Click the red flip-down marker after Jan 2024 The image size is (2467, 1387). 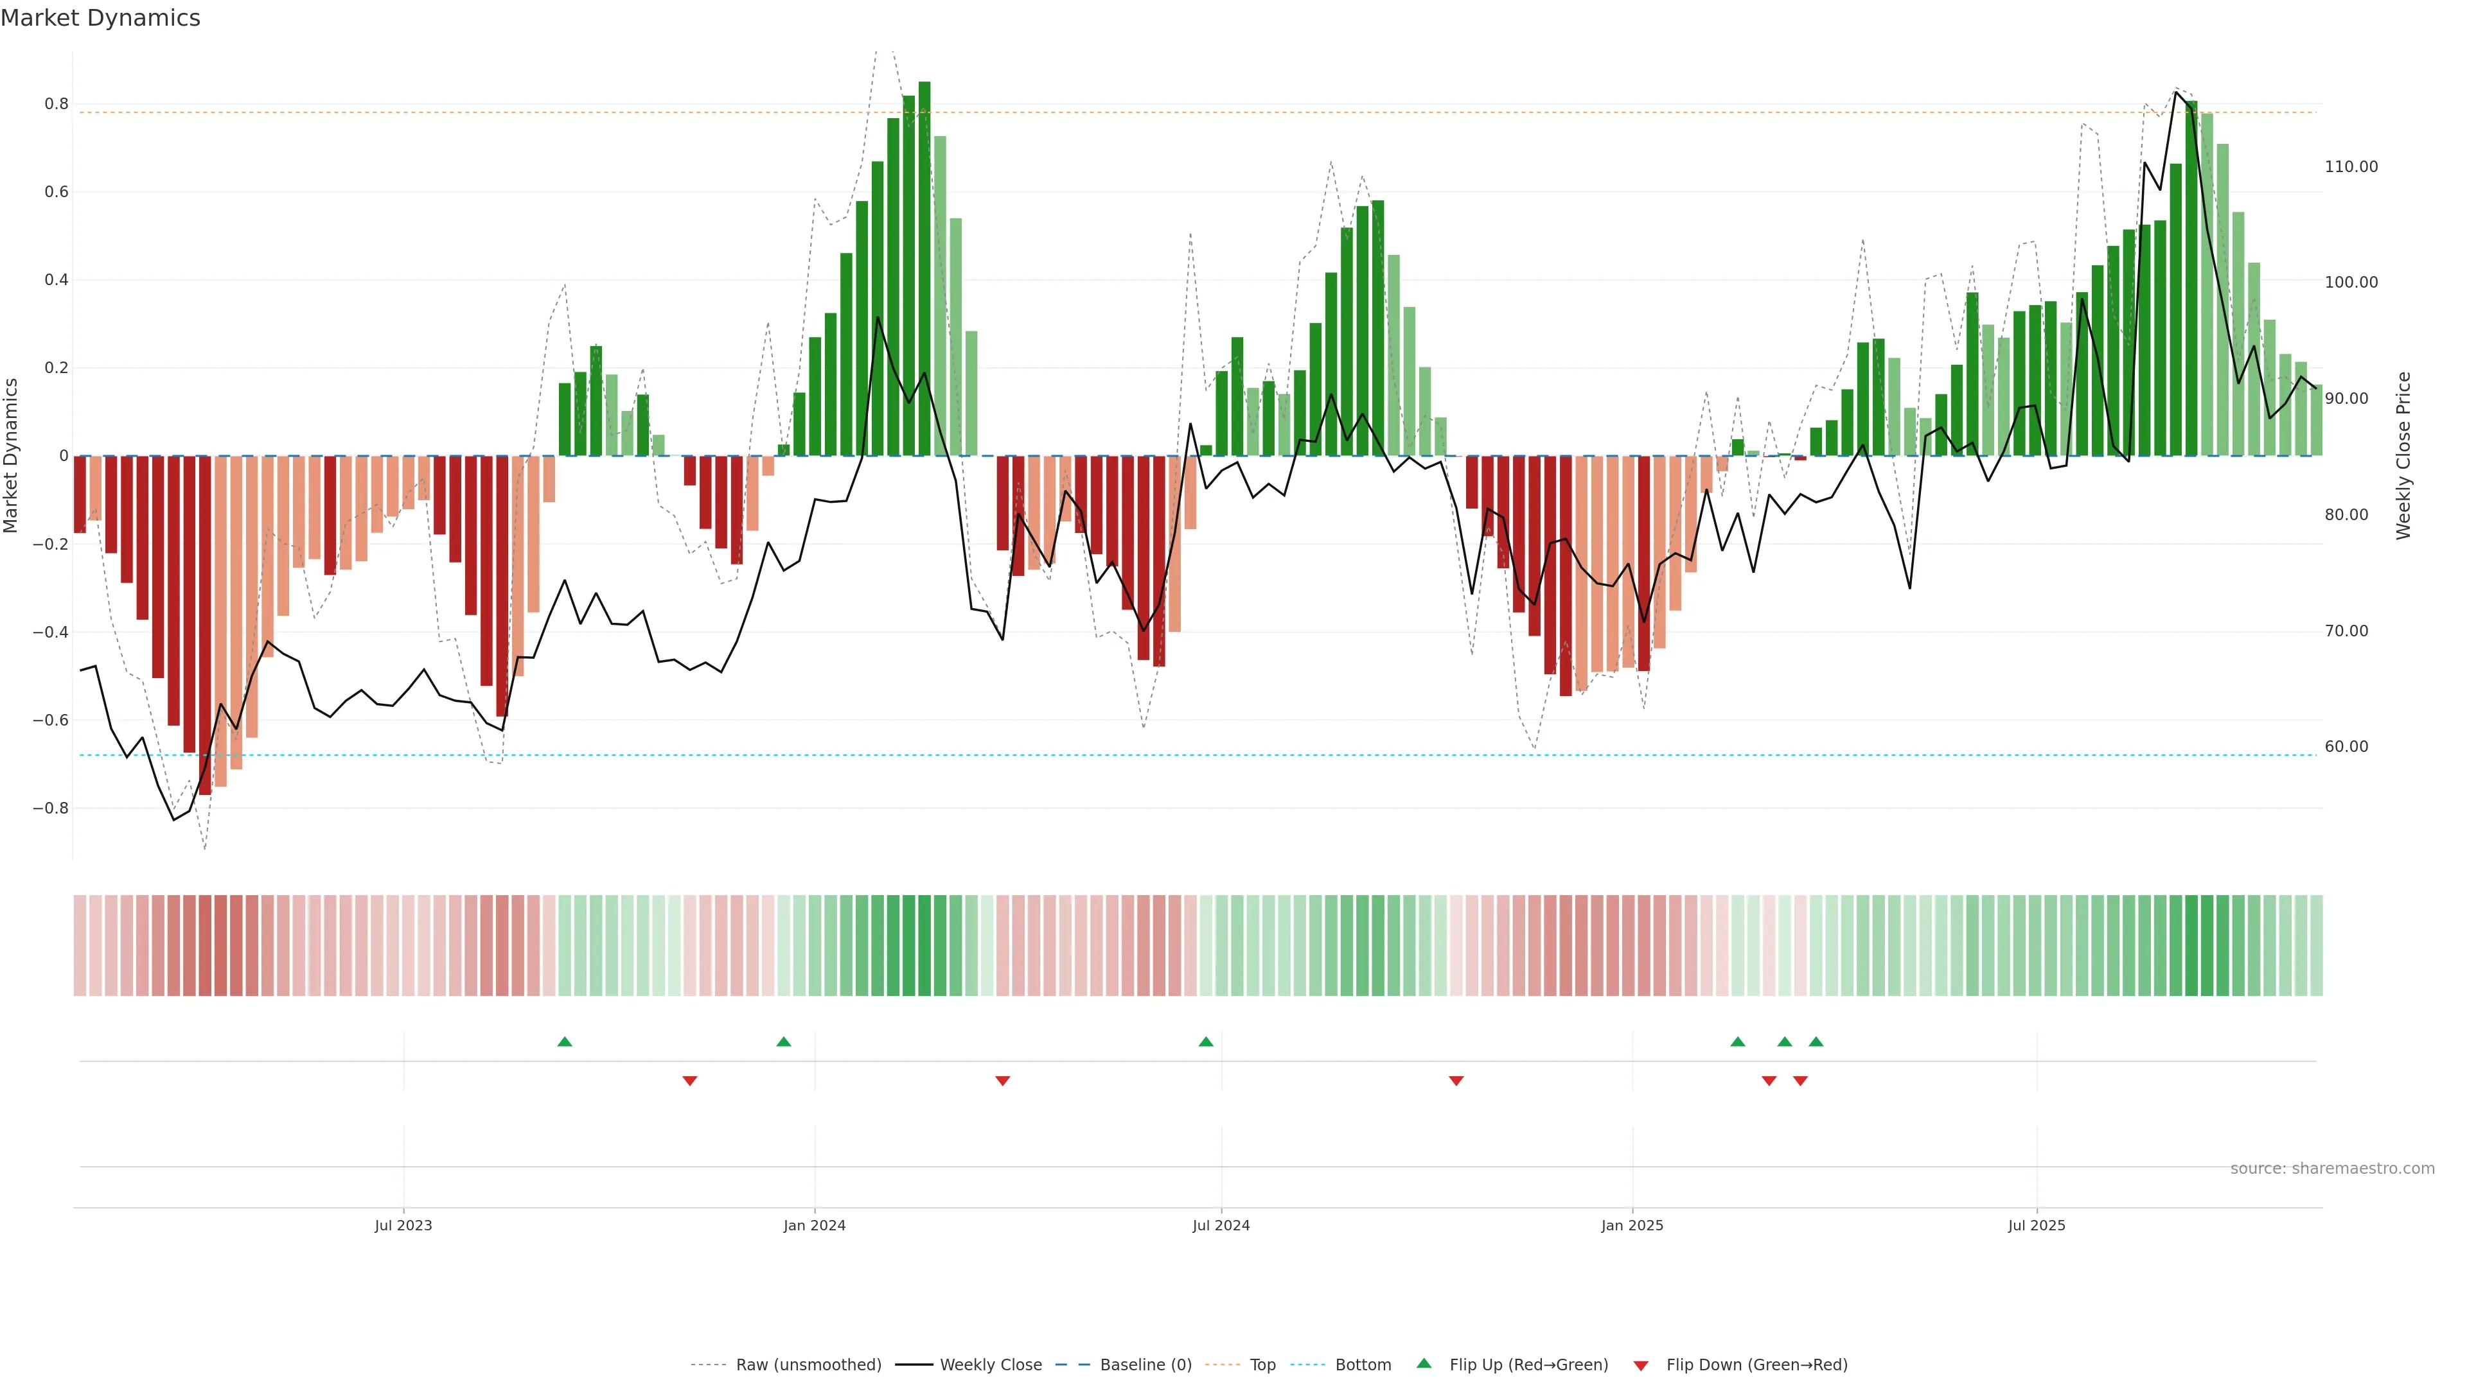[1003, 1081]
